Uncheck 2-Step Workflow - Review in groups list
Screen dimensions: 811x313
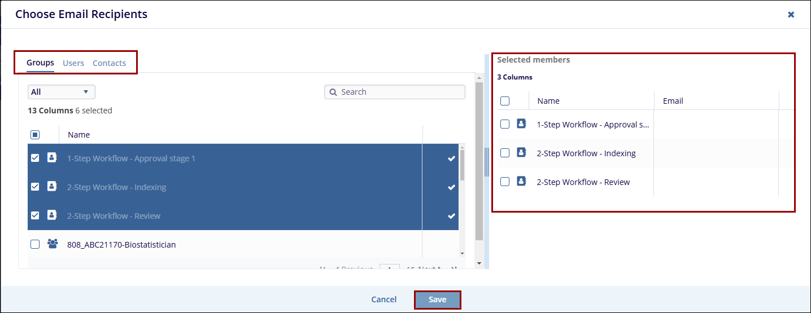click(x=35, y=215)
